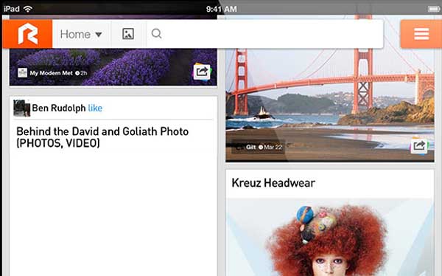
Task: Click the '2h' timestamp
Action: tap(84, 73)
